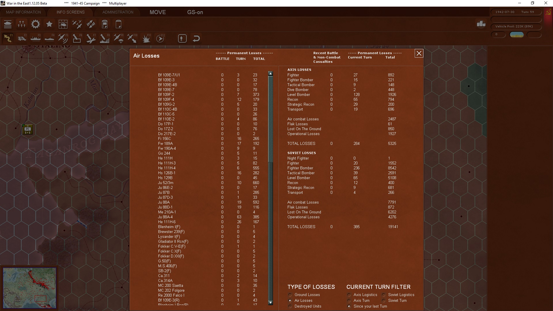
Task: Click the MC.200 Saetta aircraft row
Action: click(x=209, y=285)
